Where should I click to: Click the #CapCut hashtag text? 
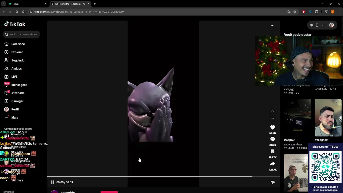coord(290,140)
